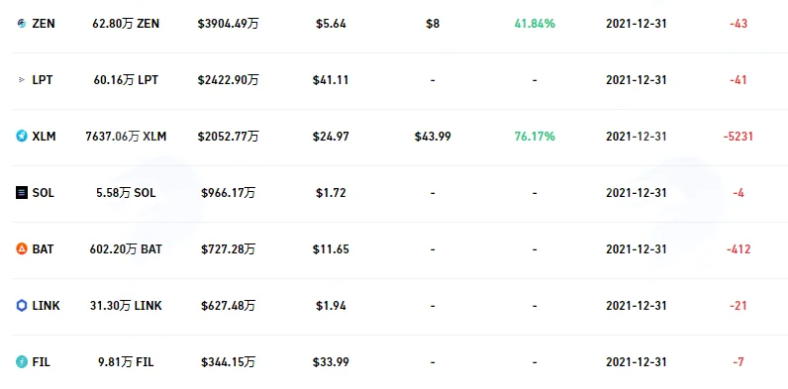788x389 pixels.
Task: Click the -5231 change figure for XLM
Action: click(739, 137)
